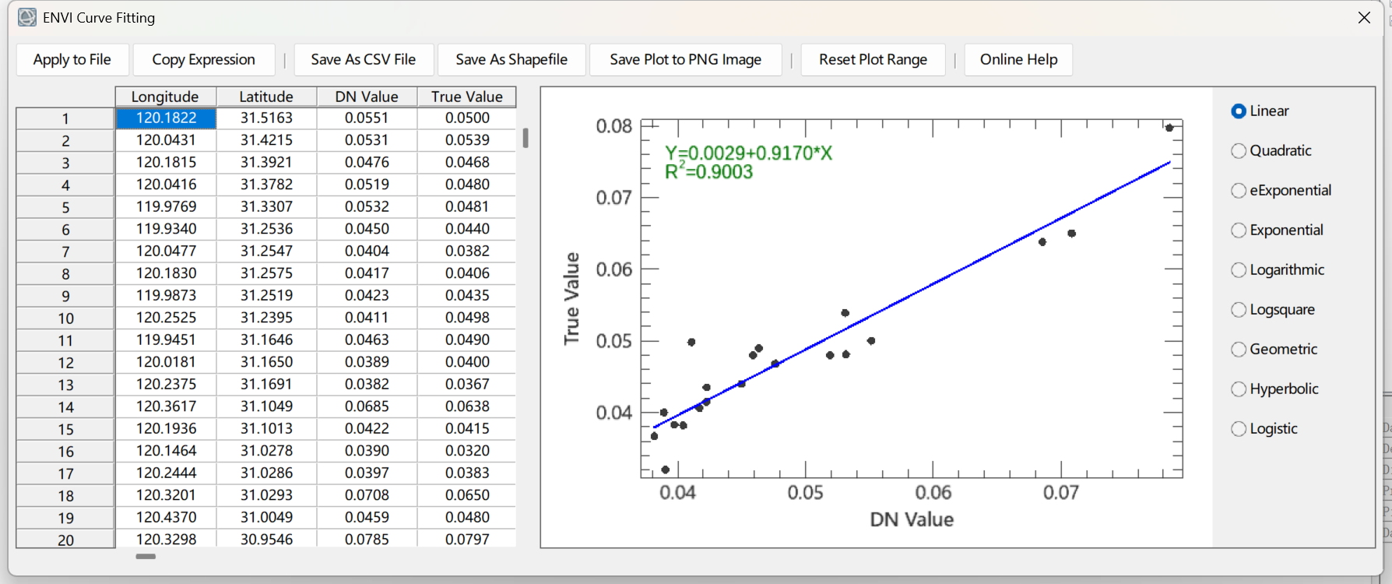Click Save As CSV File
This screenshot has height=584, width=1392.
(x=364, y=59)
